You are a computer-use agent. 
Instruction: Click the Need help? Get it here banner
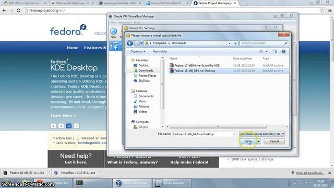76,159
